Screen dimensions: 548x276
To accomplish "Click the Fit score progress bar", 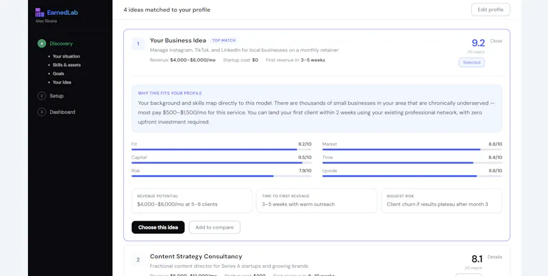I will [221, 149].
